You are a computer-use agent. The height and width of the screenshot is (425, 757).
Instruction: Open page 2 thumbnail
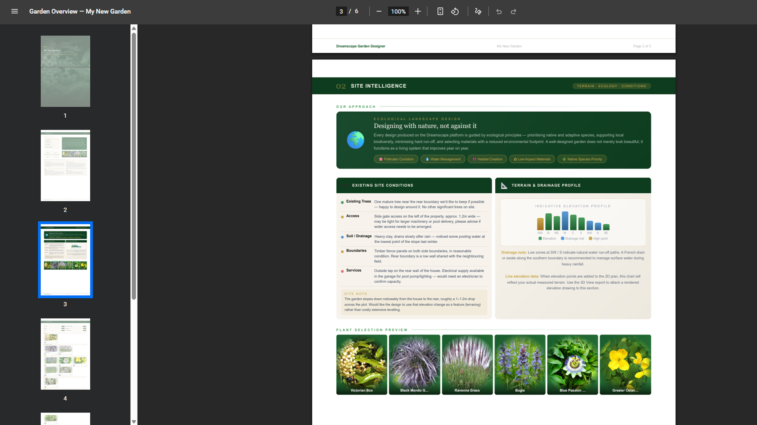[x=65, y=165]
